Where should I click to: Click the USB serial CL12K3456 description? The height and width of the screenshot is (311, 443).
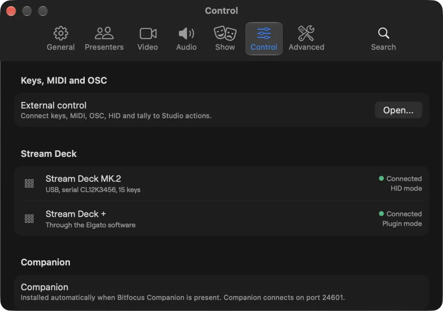93,190
